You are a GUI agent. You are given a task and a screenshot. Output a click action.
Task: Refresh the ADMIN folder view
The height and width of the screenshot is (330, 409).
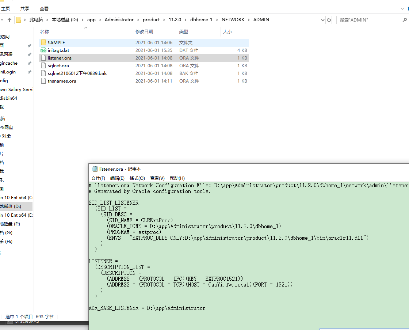(x=329, y=20)
